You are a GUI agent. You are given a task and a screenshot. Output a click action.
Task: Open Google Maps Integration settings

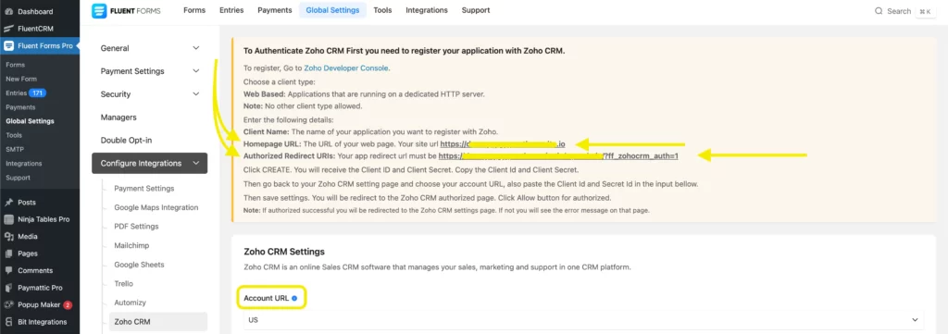coord(156,207)
